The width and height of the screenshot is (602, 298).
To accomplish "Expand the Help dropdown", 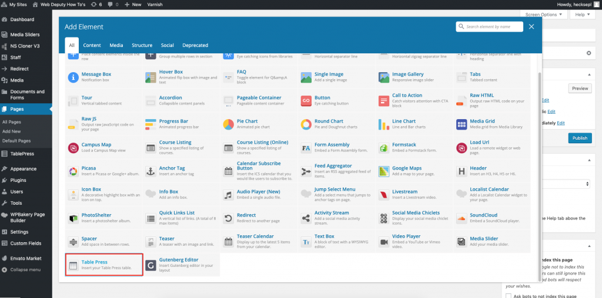I will coord(583,15).
